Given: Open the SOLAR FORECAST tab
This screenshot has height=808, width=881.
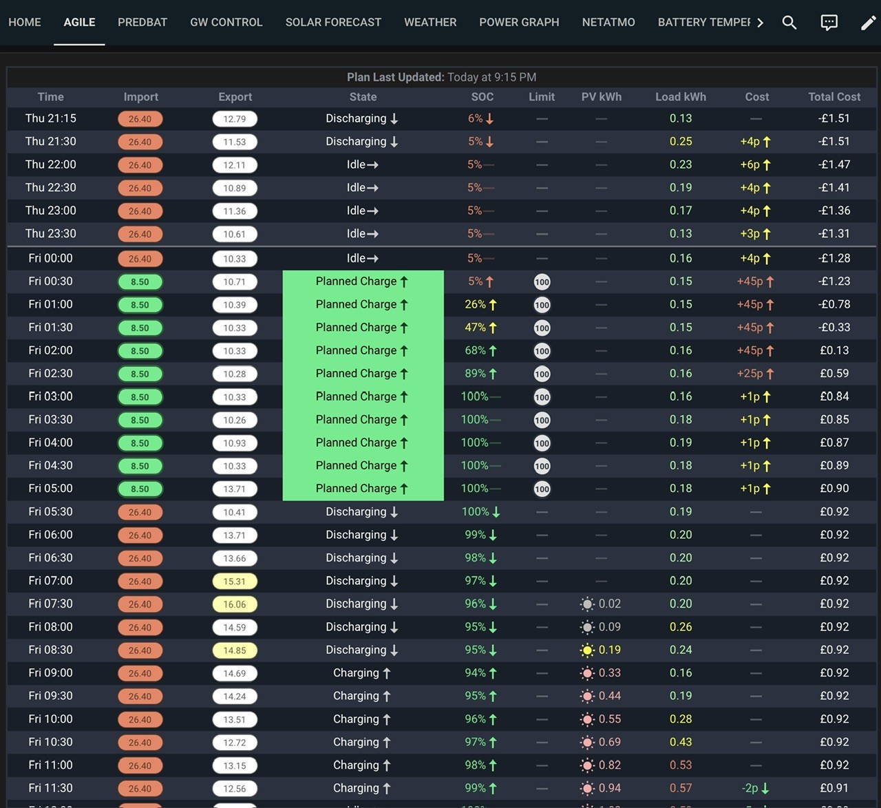Looking at the screenshot, I should 333,22.
